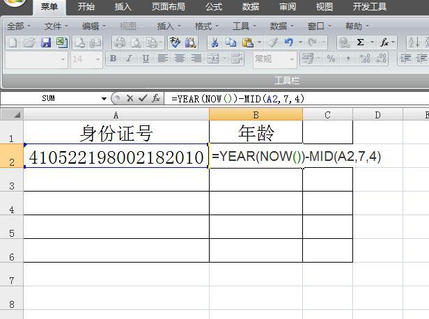Toggle Bold formatting
The image size is (429, 319).
click(113, 59)
